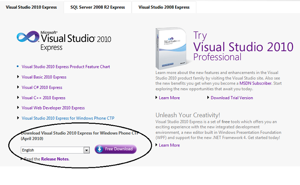The height and width of the screenshot is (185, 300).
Task: Open the Visual Studio 2010 Express tab
Action: pyautogui.click(x=31, y=7)
